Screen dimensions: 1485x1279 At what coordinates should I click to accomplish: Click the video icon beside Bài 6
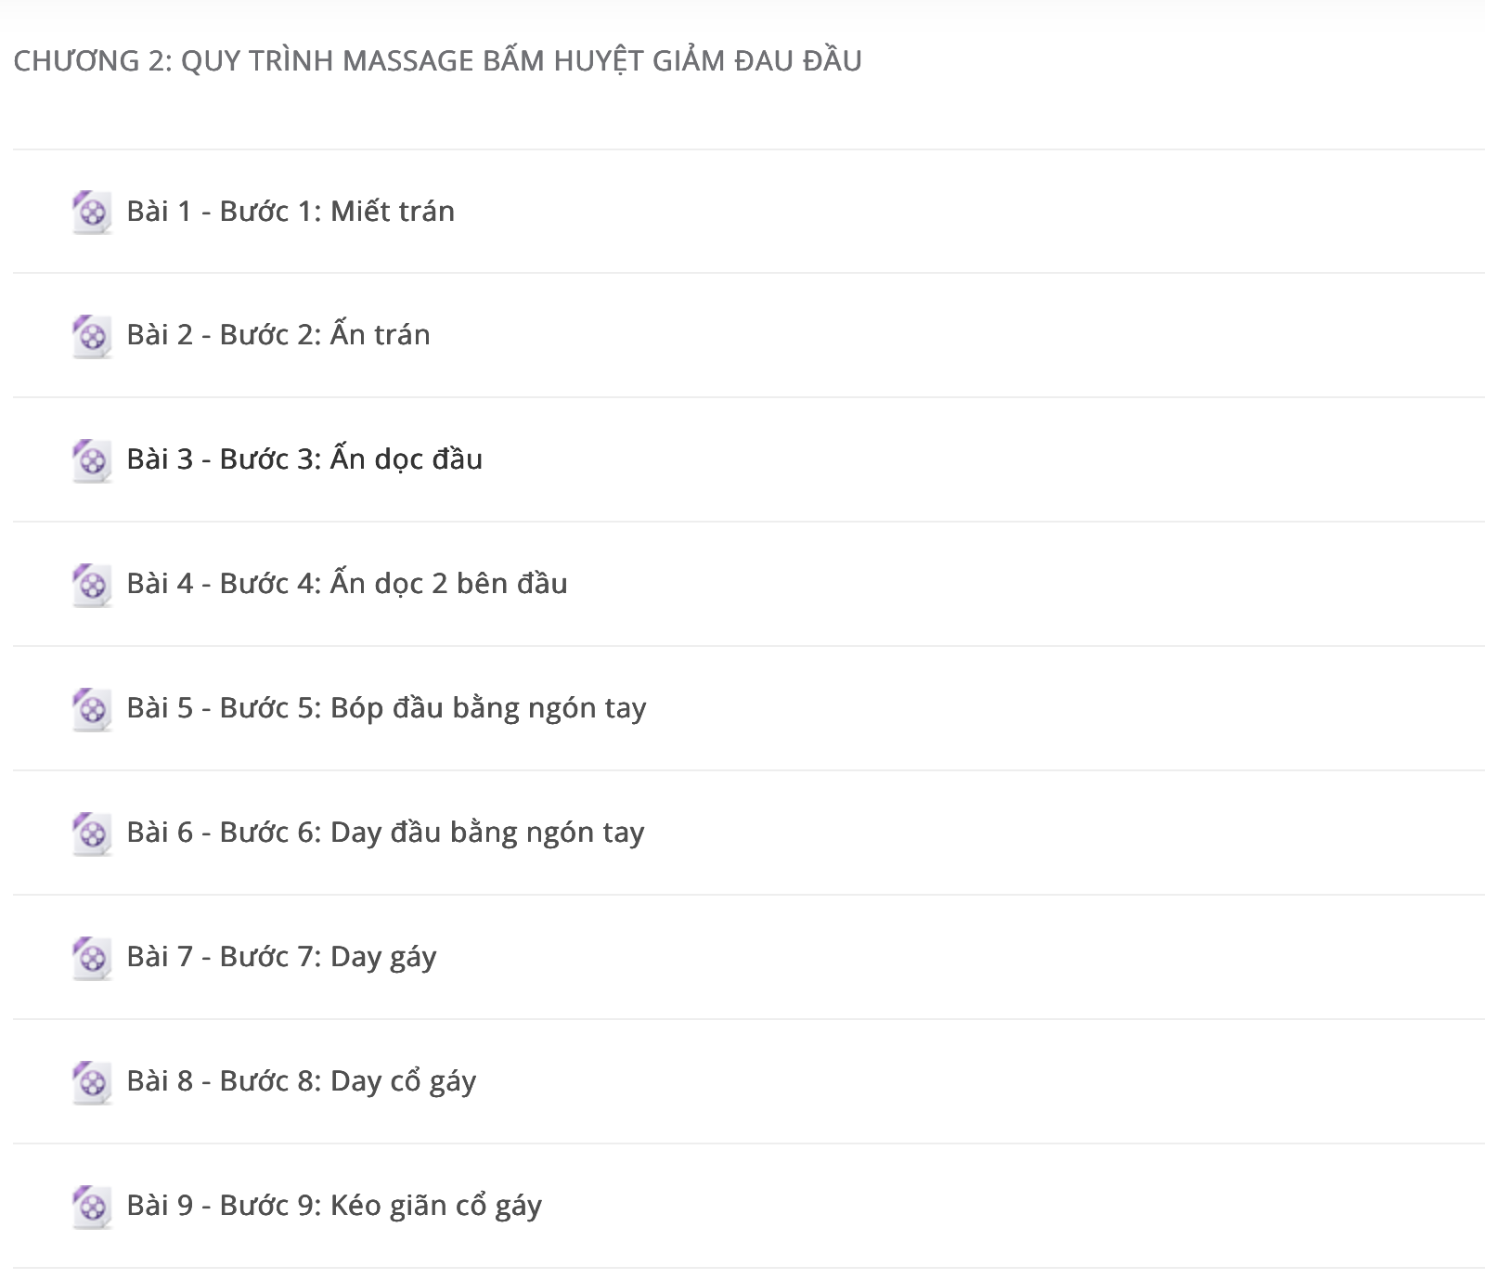[92, 833]
